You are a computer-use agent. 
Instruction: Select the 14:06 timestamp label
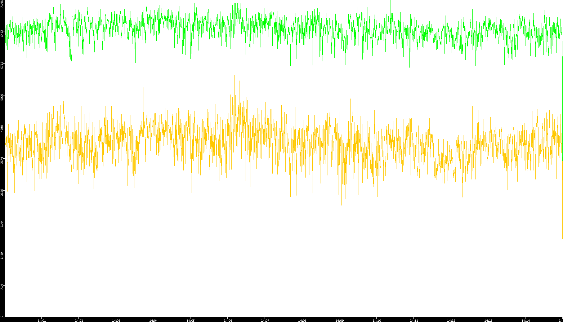point(228,320)
